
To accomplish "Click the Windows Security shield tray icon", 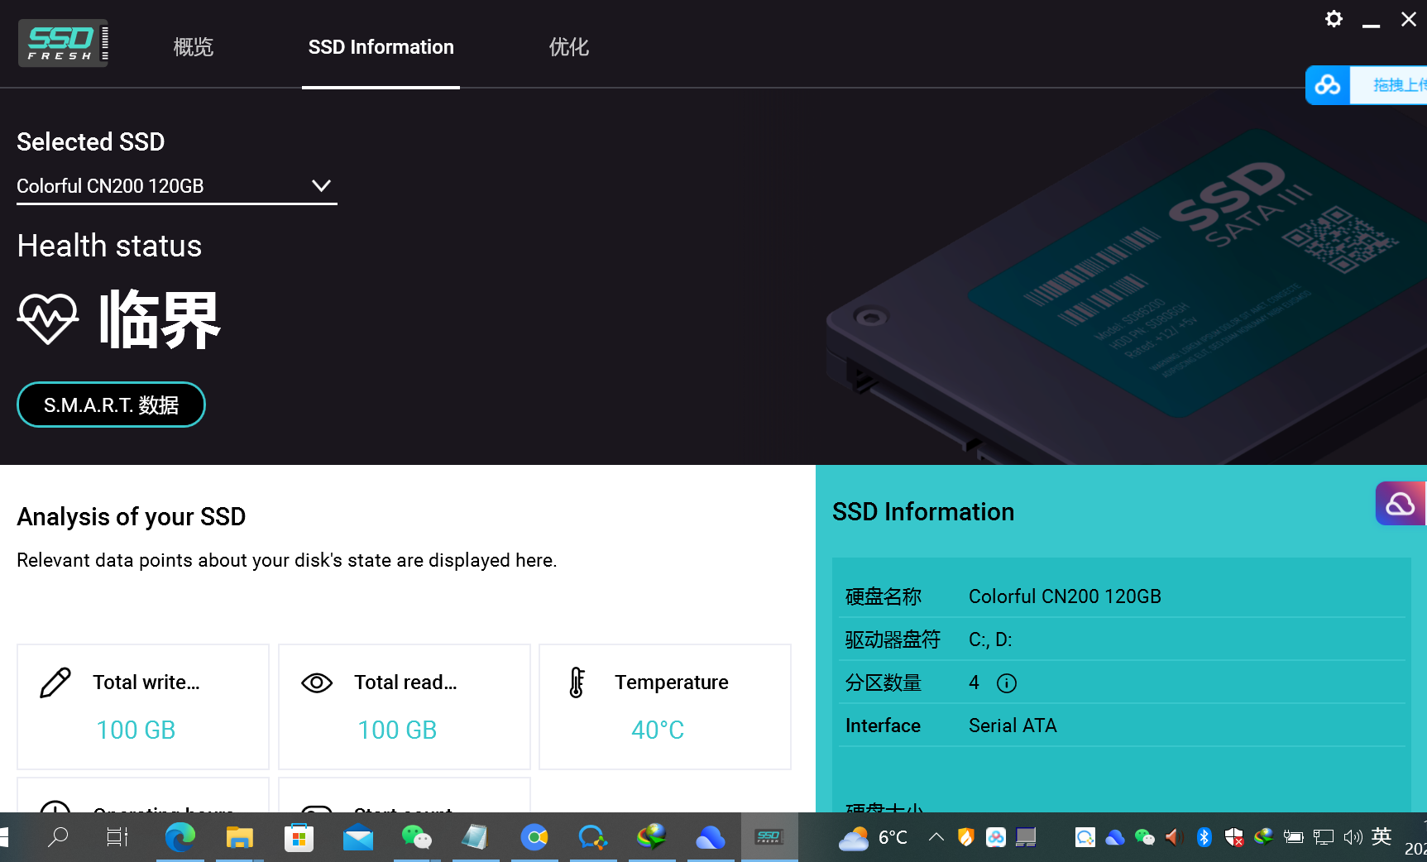I will tap(1233, 837).
